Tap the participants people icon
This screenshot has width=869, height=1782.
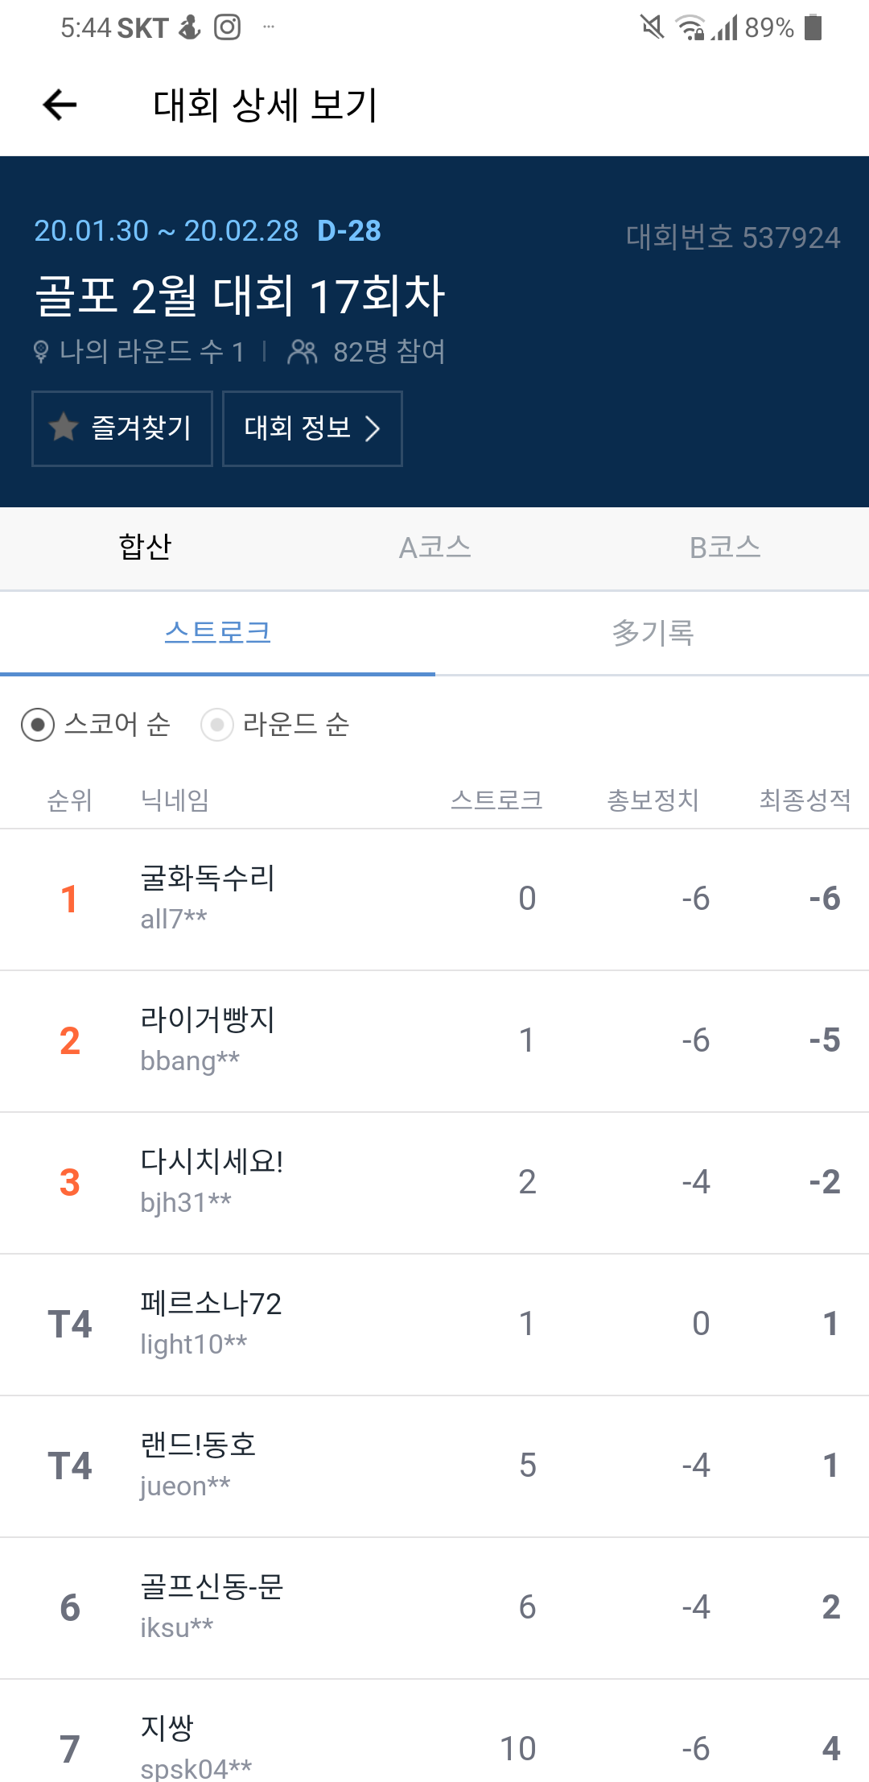click(303, 352)
